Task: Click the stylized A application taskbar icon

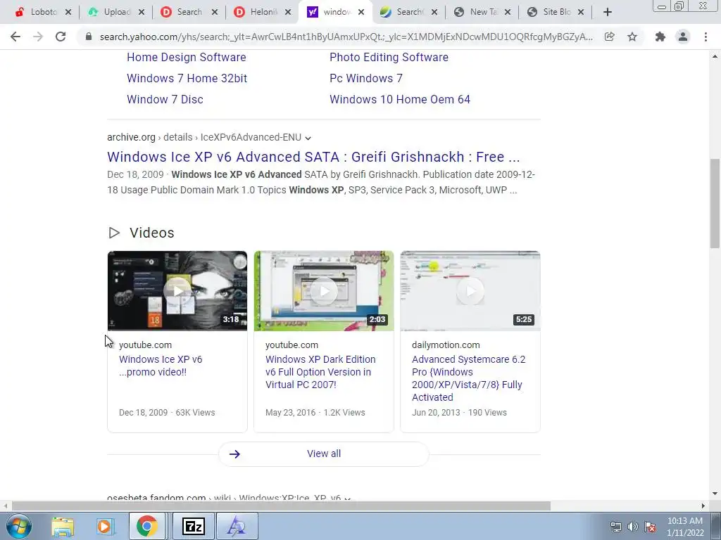Action: click(x=237, y=526)
